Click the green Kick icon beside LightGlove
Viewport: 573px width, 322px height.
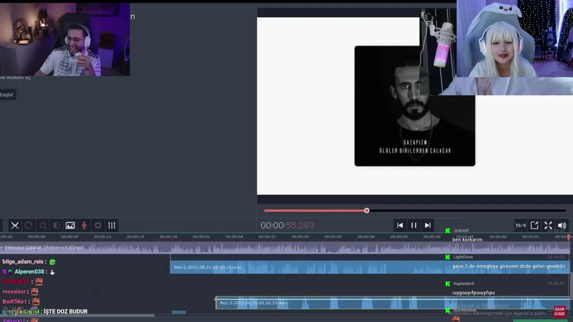tap(448, 257)
